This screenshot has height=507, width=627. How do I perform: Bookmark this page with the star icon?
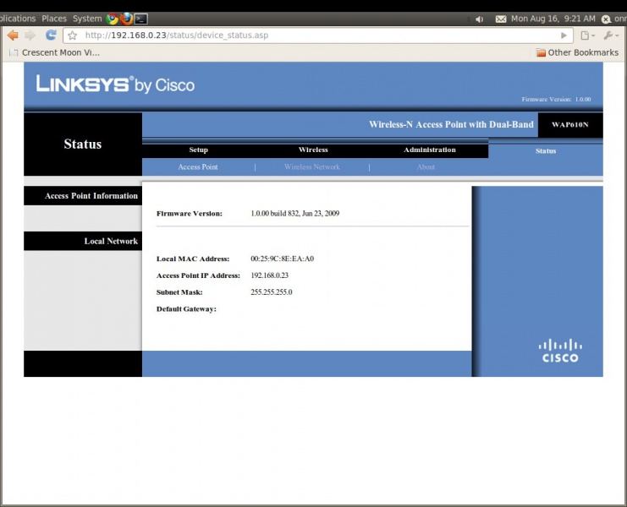pyautogui.click(x=73, y=35)
